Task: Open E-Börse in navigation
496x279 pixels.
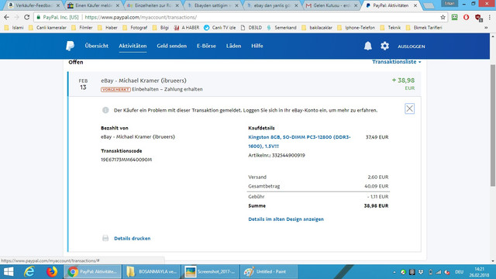Action: pyautogui.click(x=206, y=46)
